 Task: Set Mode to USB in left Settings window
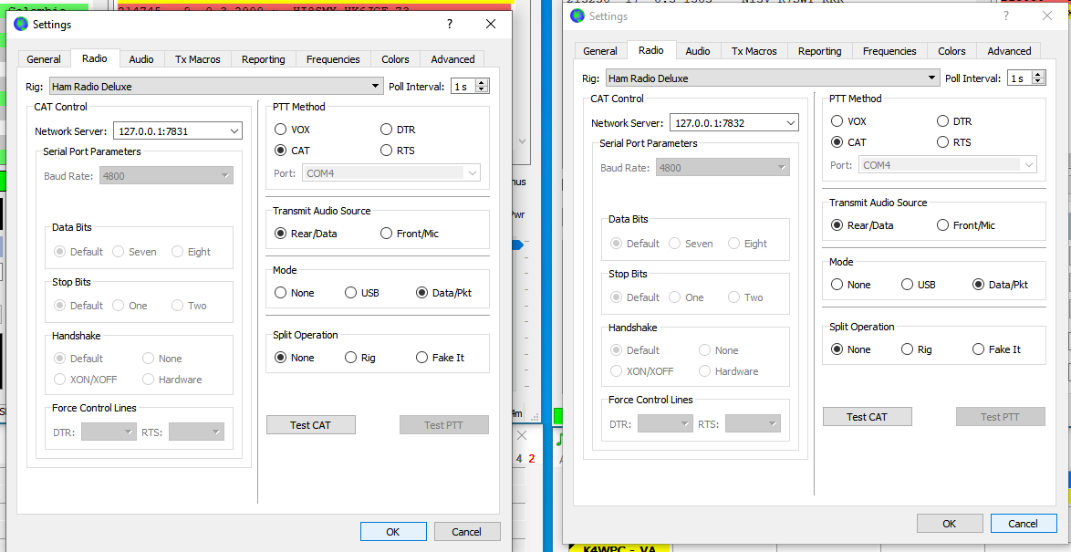pyautogui.click(x=361, y=293)
